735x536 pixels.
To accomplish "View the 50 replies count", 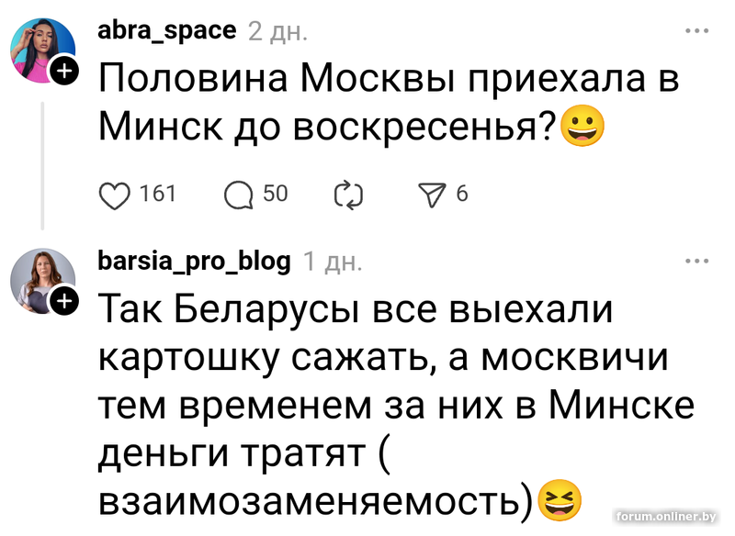I will click(x=276, y=194).
